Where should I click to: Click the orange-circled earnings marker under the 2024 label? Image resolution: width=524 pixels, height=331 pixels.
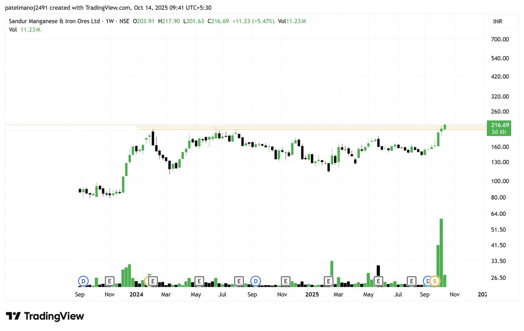[x=152, y=281]
